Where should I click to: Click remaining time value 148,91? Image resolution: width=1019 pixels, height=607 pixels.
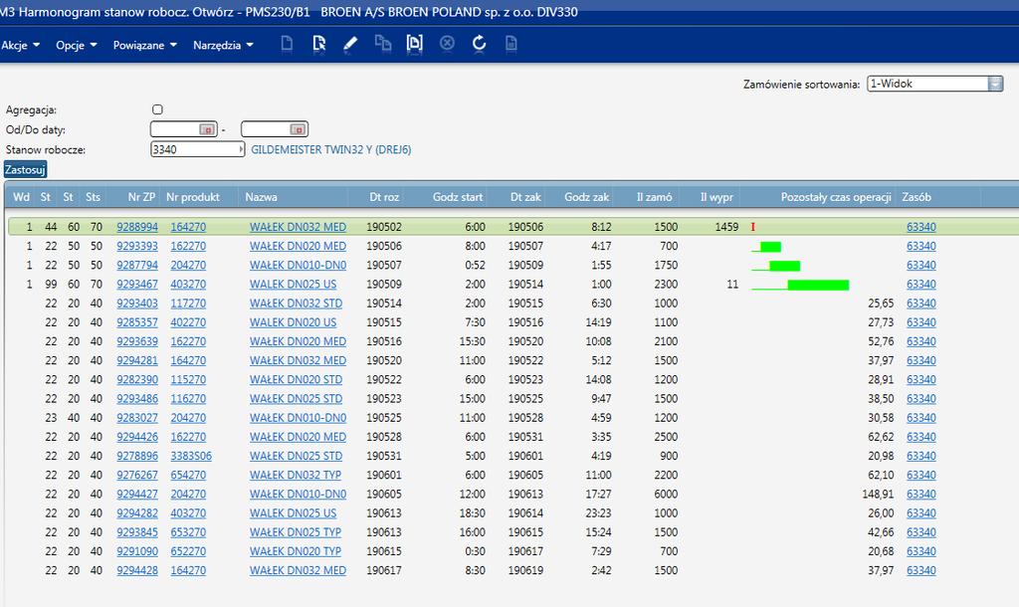point(878,494)
